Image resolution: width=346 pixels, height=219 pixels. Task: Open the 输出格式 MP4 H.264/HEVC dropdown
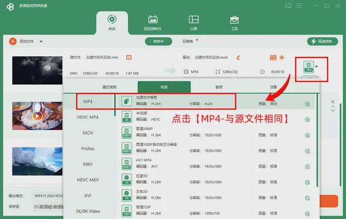[x=49, y=195]
